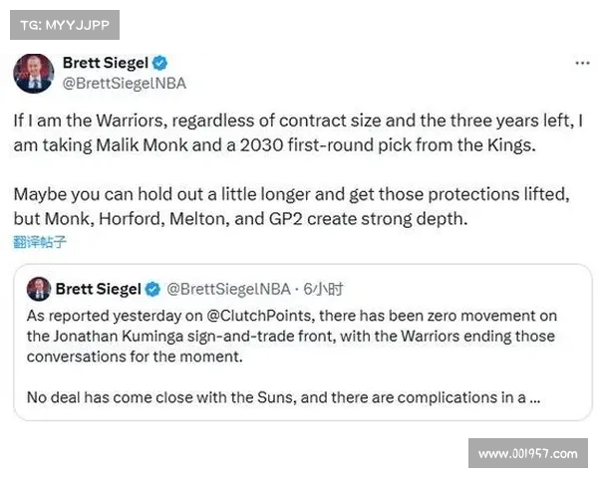598x478 pixels.
Task: Click Brett Siegel's profile avatar on main post
Action: (33, 74)
